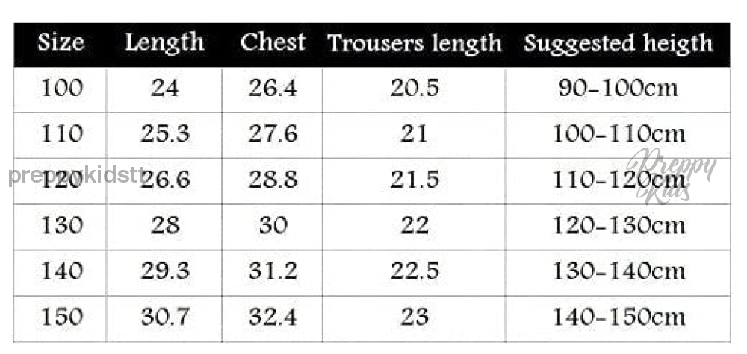
Task: Select the size 140 cell
Action: click(x=61, y=271)
